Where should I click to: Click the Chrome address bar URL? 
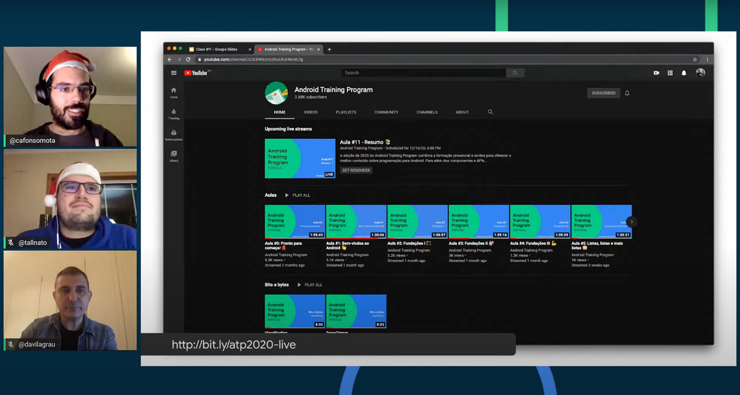point(254,60)
